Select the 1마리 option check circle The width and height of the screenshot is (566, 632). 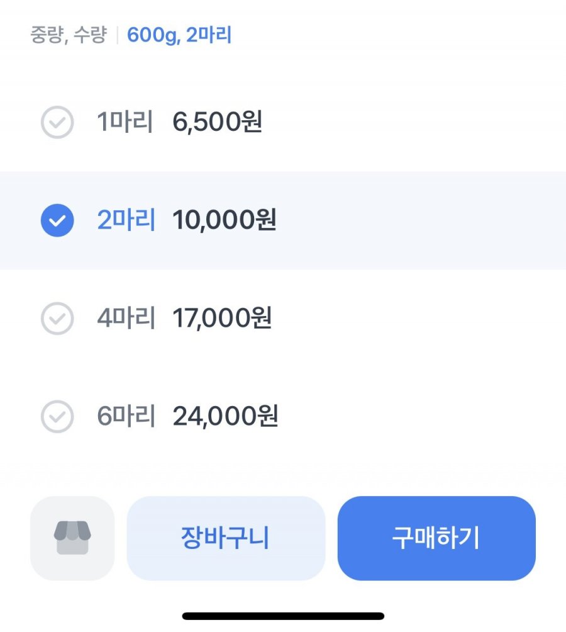click(x=57, y=123)
